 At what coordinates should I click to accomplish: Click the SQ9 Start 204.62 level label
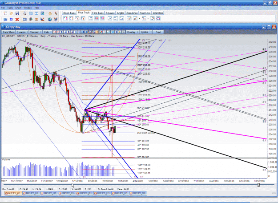[146, 133]
